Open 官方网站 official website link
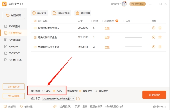The height and width of the screenshot is (110, 170). [x=10, y=107]
